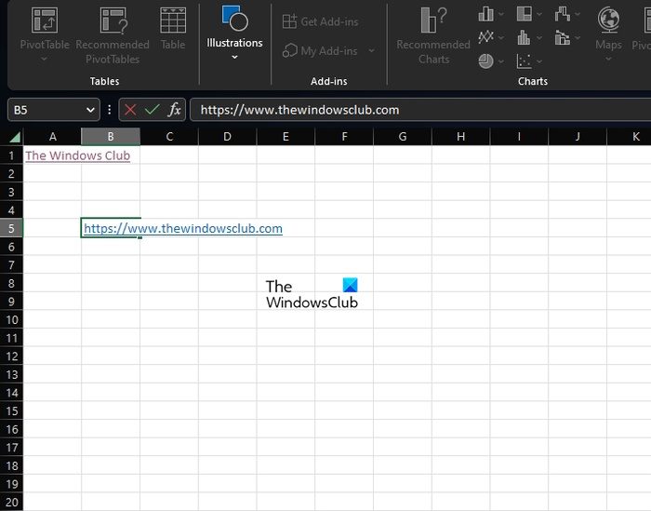
Task: Select row 5 header
Action: 11,228
